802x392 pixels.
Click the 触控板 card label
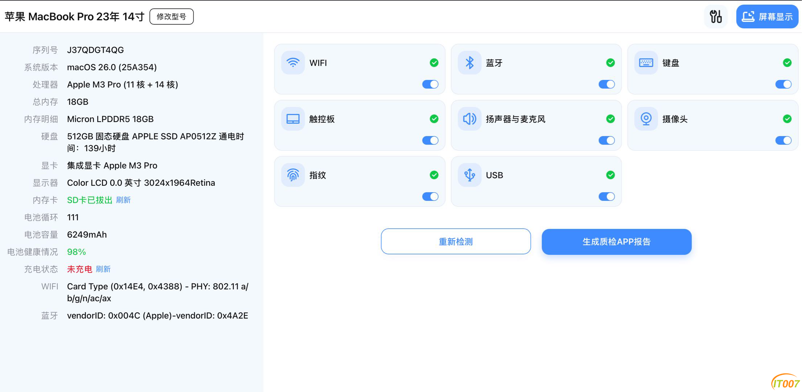click(x=322, y=119)
